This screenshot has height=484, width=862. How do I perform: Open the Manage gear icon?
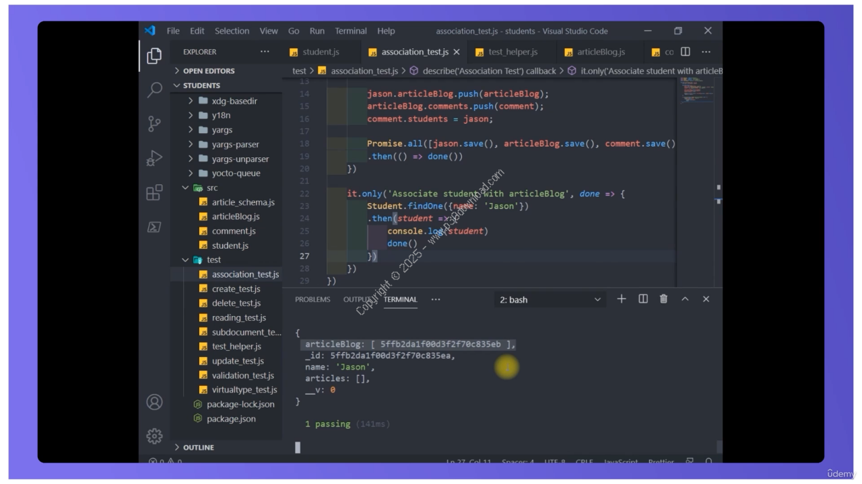coord(155,436)
